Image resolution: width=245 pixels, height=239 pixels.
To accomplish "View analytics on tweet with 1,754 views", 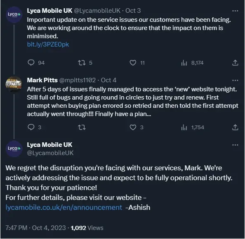I will pos(184,128).
